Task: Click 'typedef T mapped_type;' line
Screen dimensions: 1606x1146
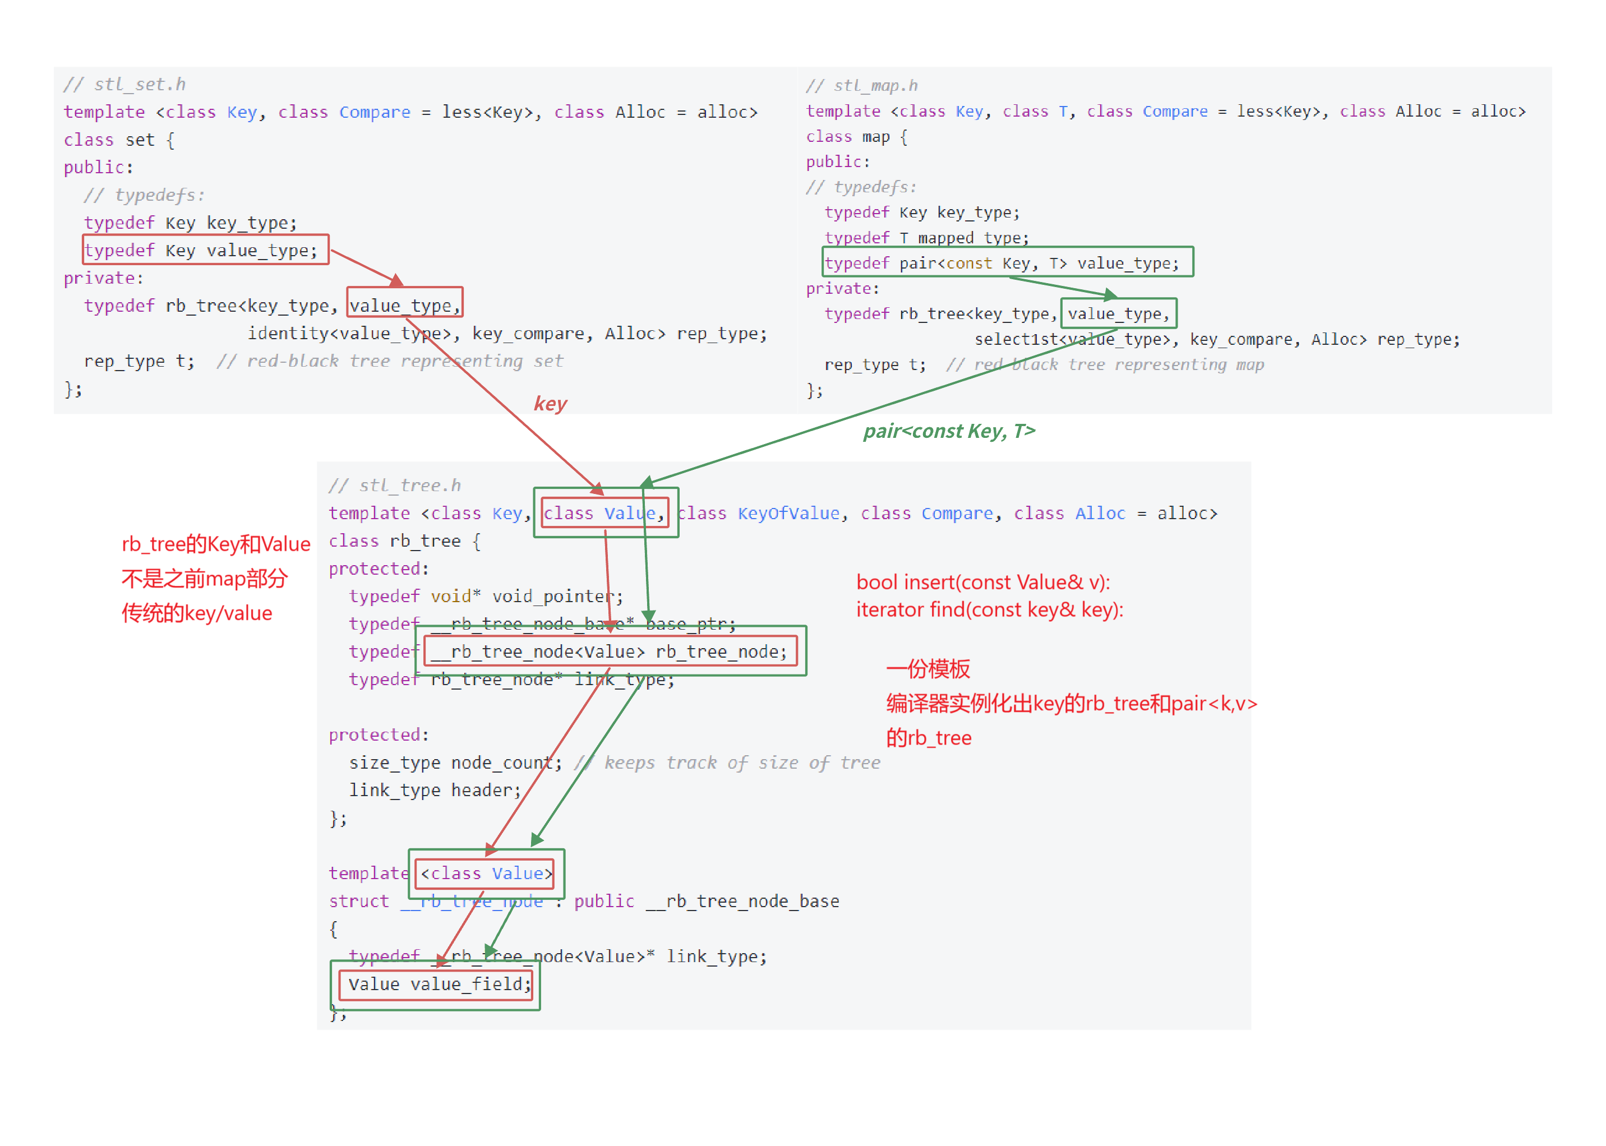Action: pos(926,238)
